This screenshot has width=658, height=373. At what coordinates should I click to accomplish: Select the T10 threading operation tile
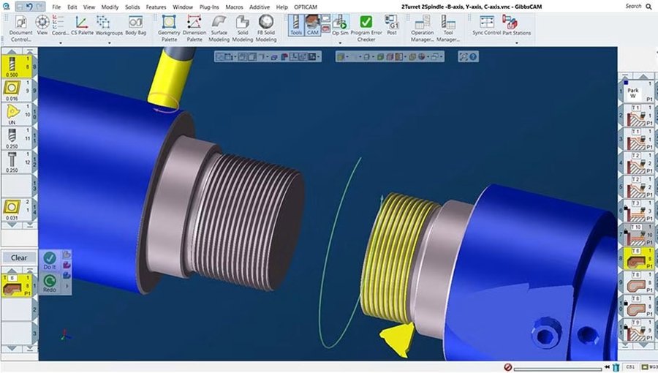(638, 234)
